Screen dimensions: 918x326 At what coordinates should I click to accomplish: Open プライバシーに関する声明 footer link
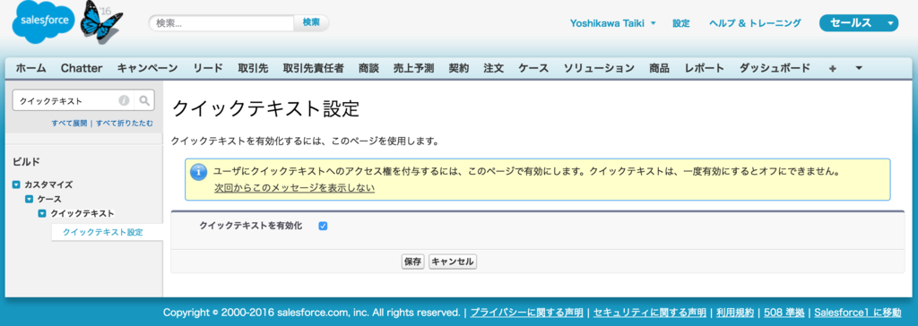tap(526, 312)
